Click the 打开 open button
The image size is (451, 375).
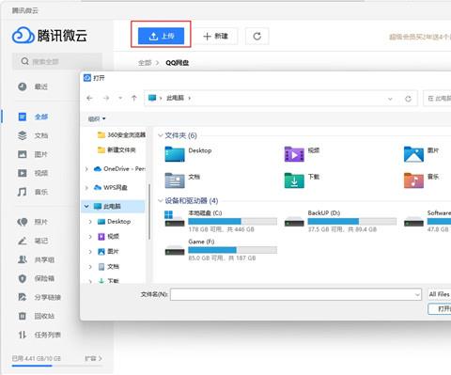tap(440, 309)
